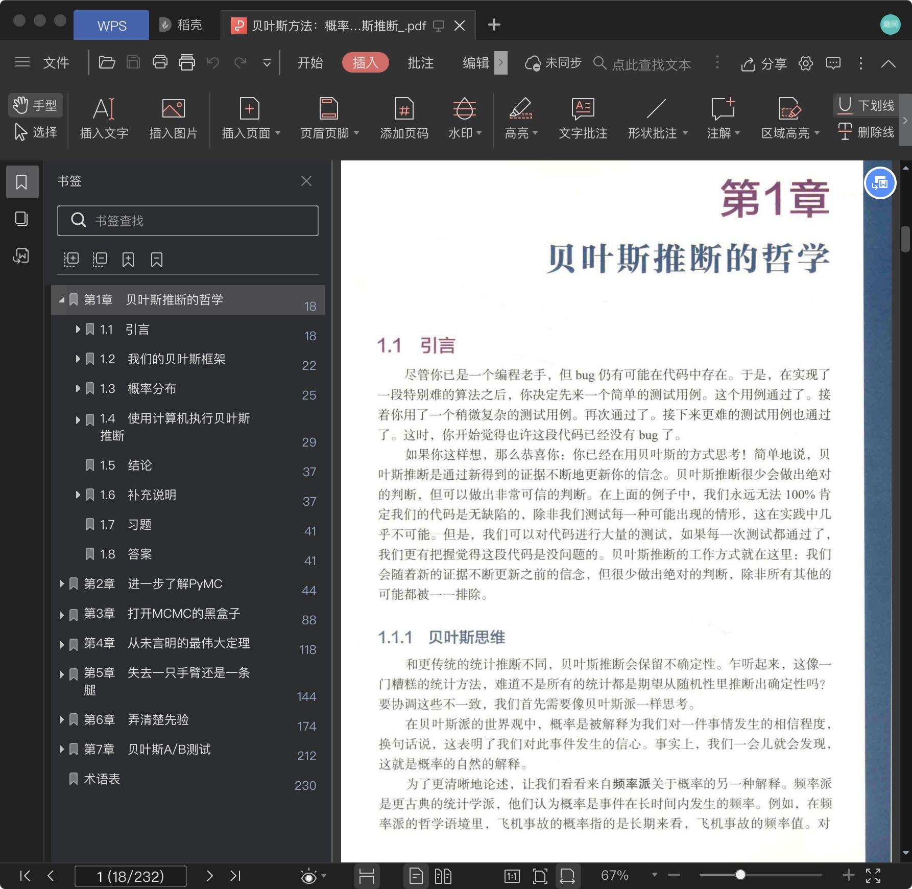Toggle single page view mode
This screenshot has width=912, height=889.
tap(416, 876)
